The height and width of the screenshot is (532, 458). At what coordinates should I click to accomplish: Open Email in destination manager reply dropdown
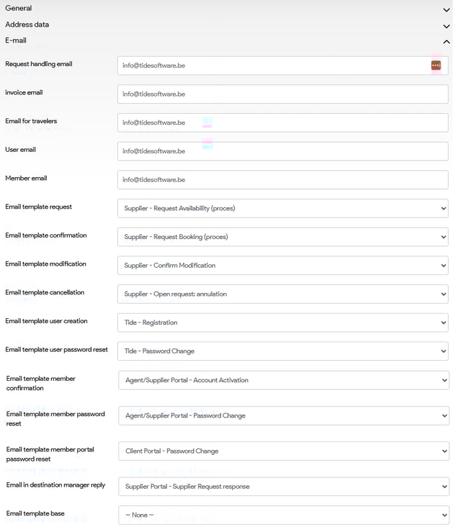pos(284,487)
